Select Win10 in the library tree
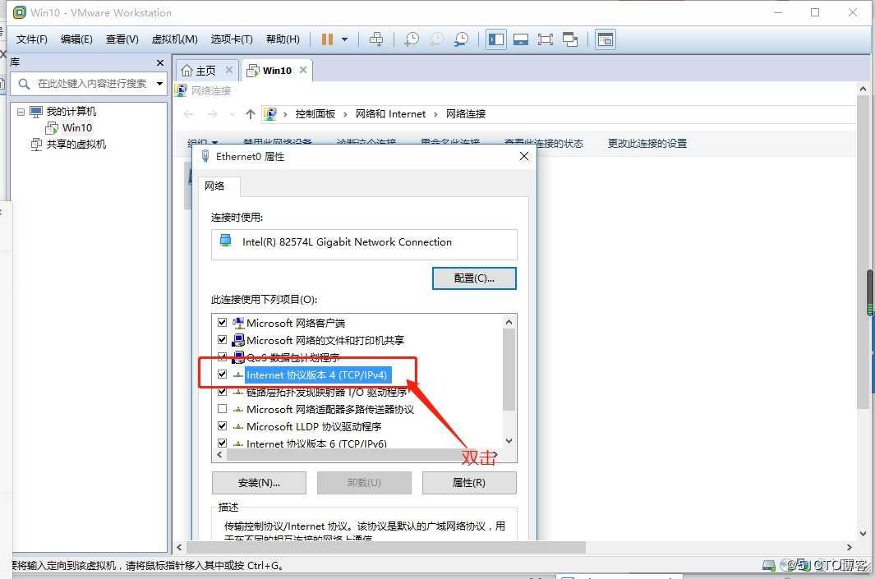 (x=77, y=128)
